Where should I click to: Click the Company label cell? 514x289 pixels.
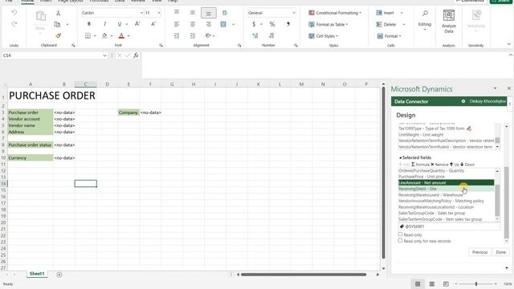click(x=128, y=112)
